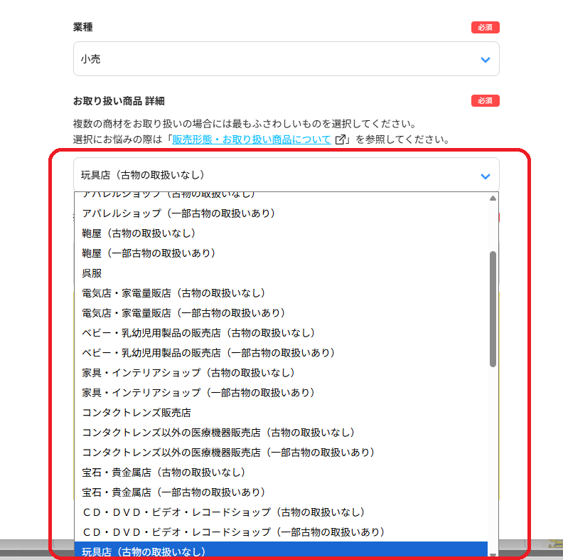The width and height of the screenshot is (563, 560).
Task: Click the external link icon beside the help link
Action: [x=341, y=139]
